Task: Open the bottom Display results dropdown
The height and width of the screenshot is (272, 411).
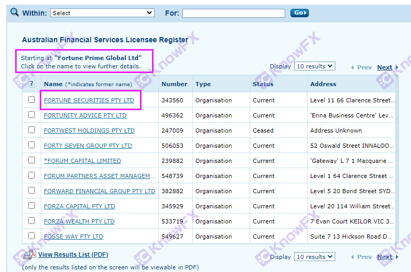Action: point(314,257)
